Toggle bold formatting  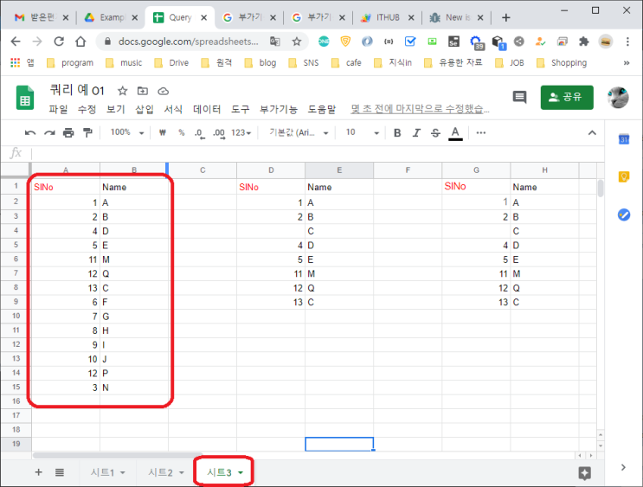pyautogui.click(x=397, y=133)
